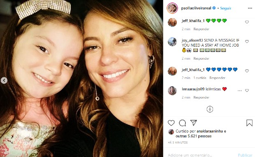Image resolution: width=255 pixels, height=157 pixels.
Task: Click Publicar to post comment
Action: point(245,155)
